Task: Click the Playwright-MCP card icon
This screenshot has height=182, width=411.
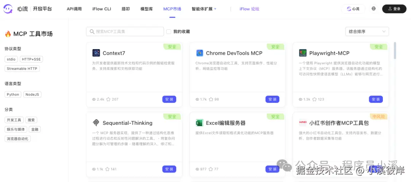Action: point(303,53)
